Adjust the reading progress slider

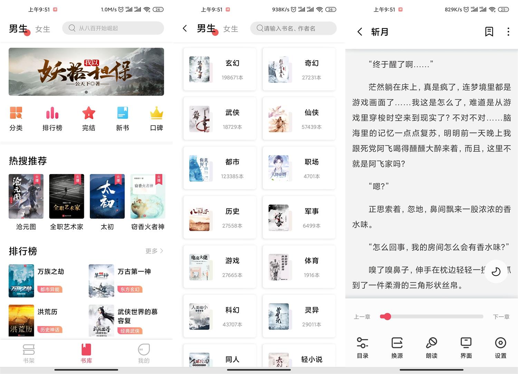coord(387,316)
